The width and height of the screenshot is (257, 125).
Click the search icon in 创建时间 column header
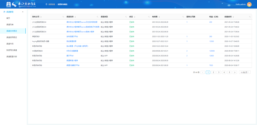point(250,17)
